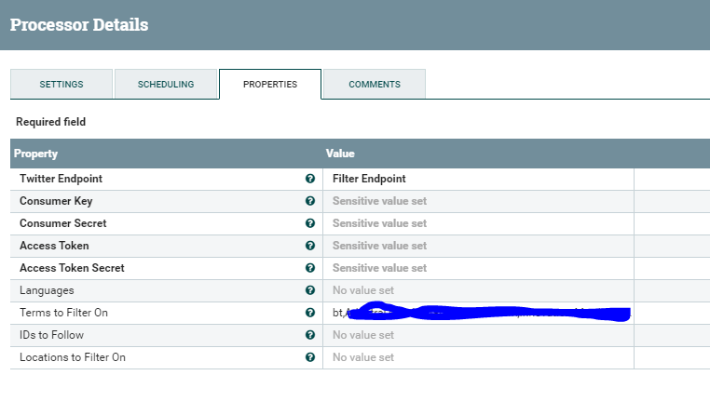Click the Consumer Secret help icon
The height and width of the screenshot is (402, 710).
[310, 223]
